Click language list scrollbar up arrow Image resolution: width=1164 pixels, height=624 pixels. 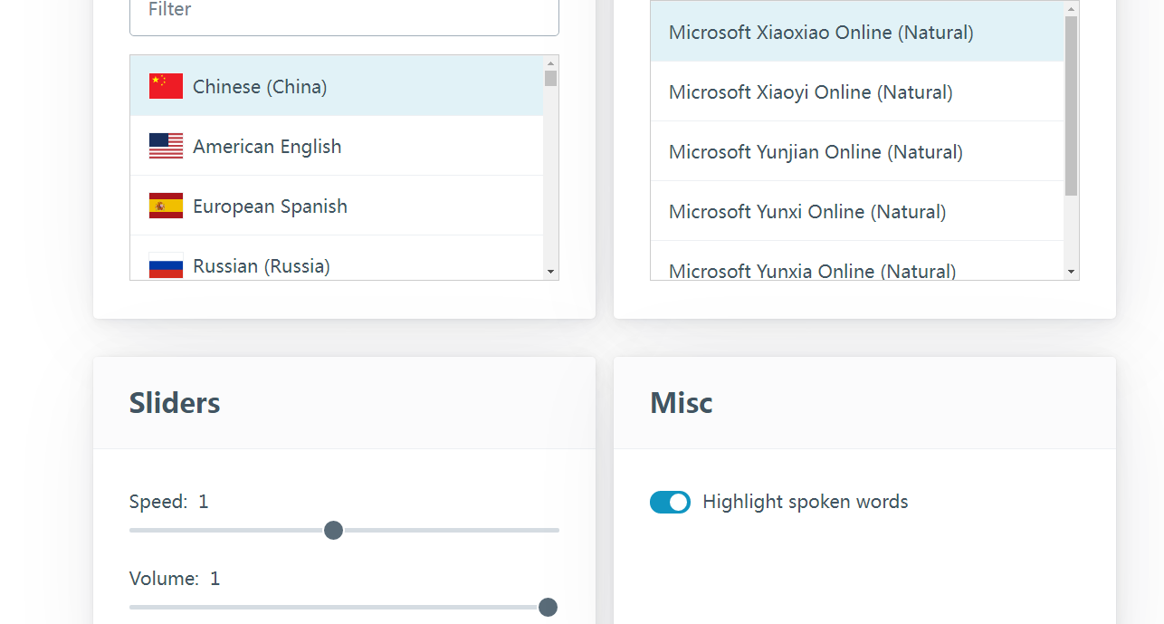(550, 63)
